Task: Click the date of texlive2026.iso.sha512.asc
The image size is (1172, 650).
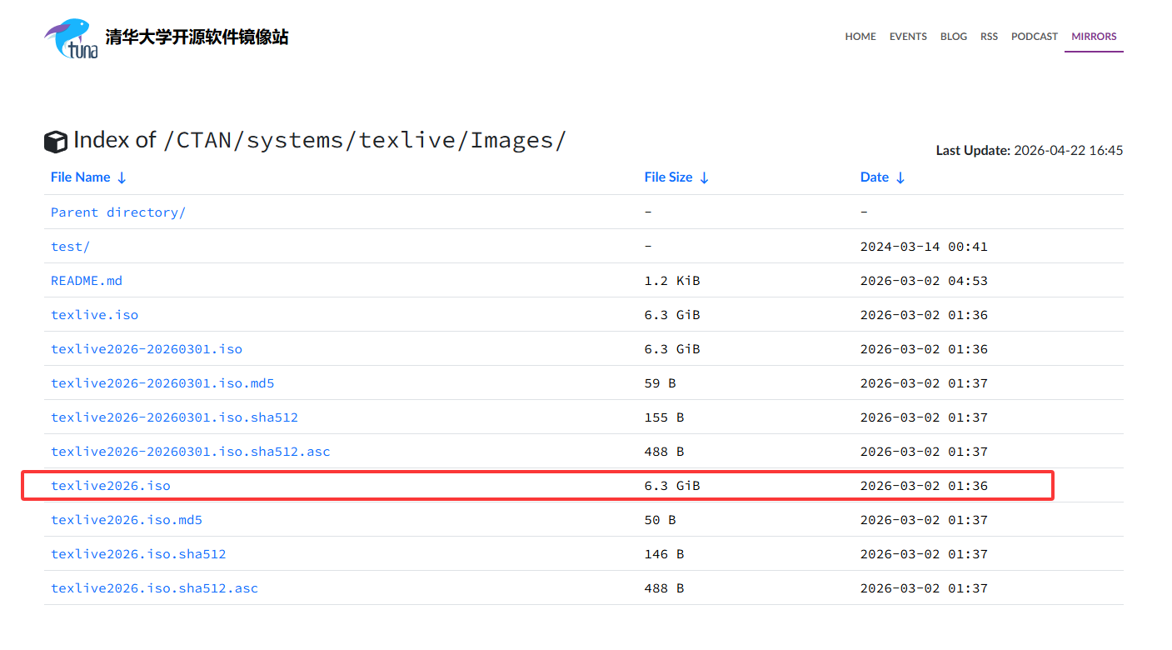Action: click(924, 588)
